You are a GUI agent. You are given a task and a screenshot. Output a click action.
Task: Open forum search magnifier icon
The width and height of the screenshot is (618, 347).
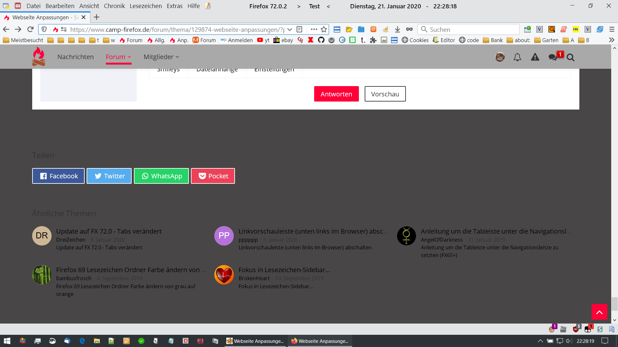(x=570, y=57)
